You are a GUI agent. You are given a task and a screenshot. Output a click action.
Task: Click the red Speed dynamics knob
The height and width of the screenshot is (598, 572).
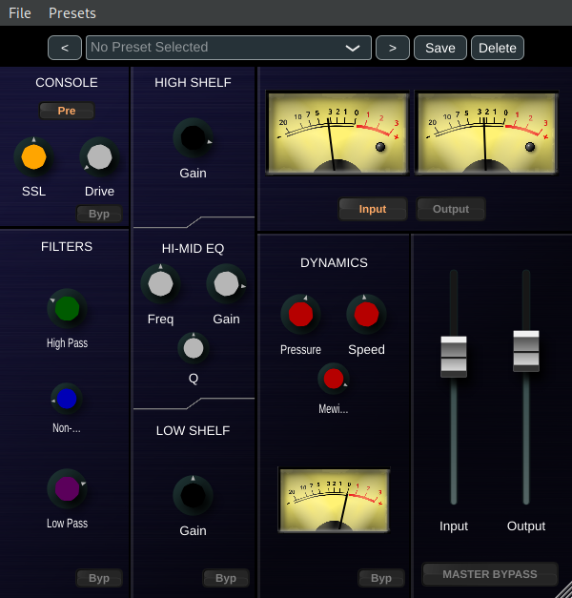[x=366, y=315]
